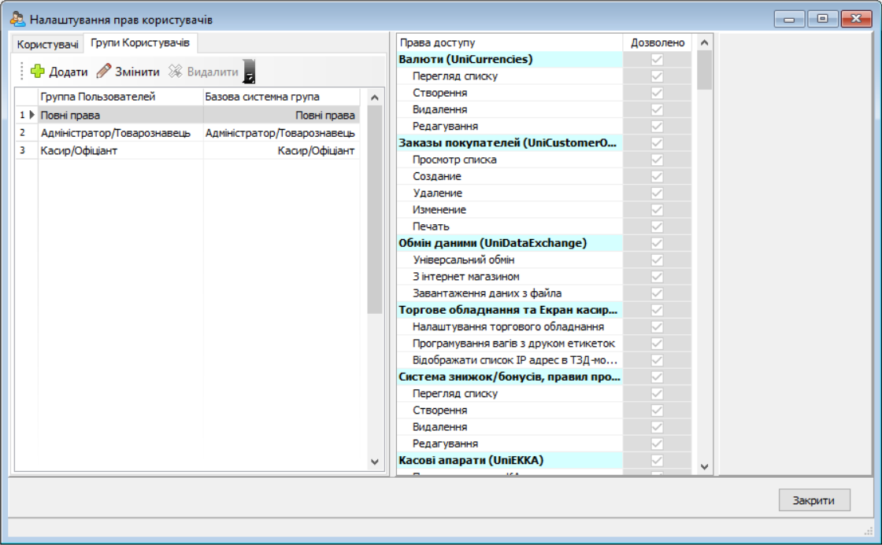
Task: Click the access rights scrollbar thumb
Action: point(704,70)
